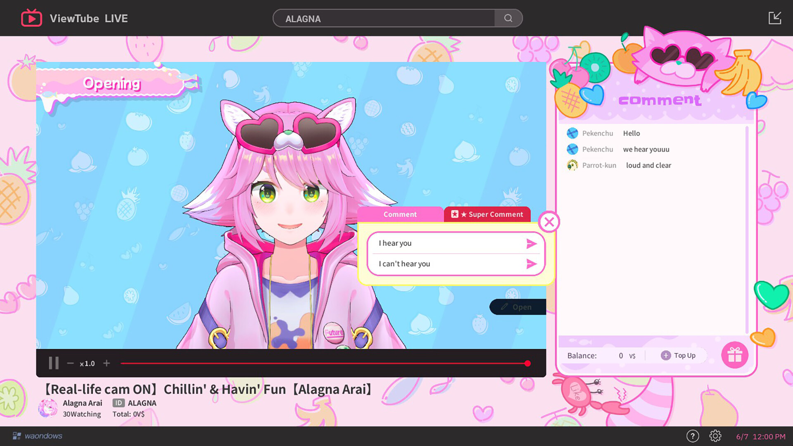Toggle pause on the livestream video
The height and width of the screenshot is (446, 793).
tap(53, 363)
